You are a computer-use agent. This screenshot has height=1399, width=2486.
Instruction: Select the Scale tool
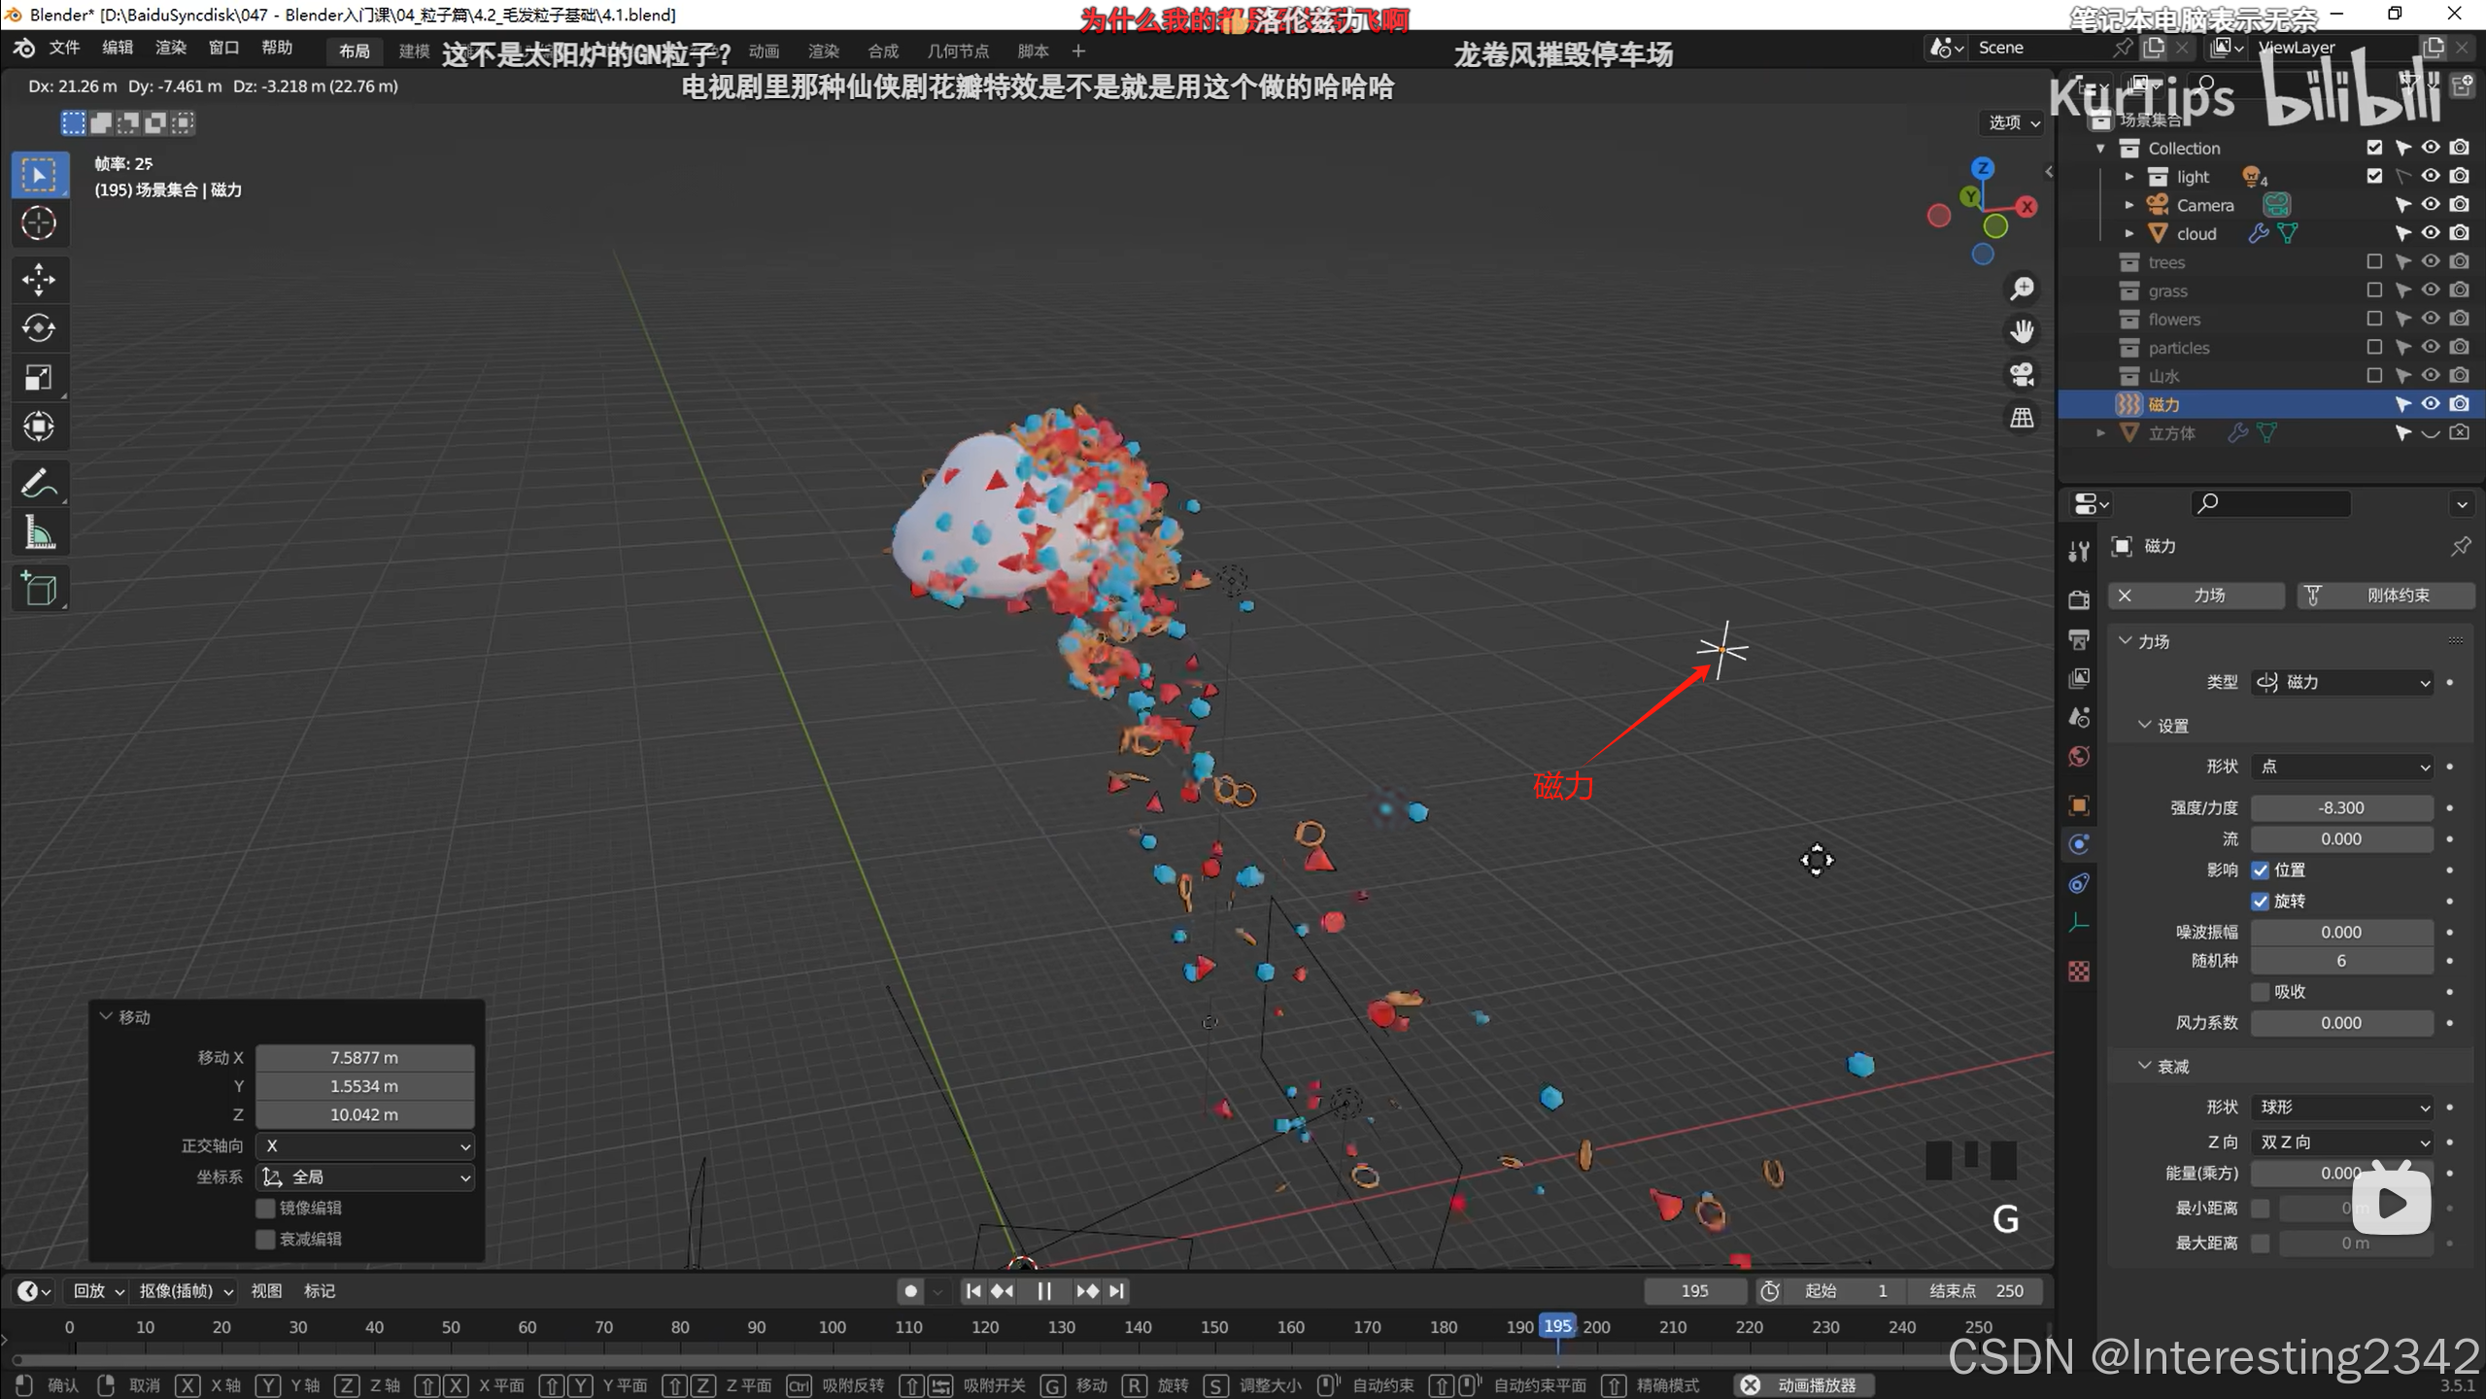point(39,377)
